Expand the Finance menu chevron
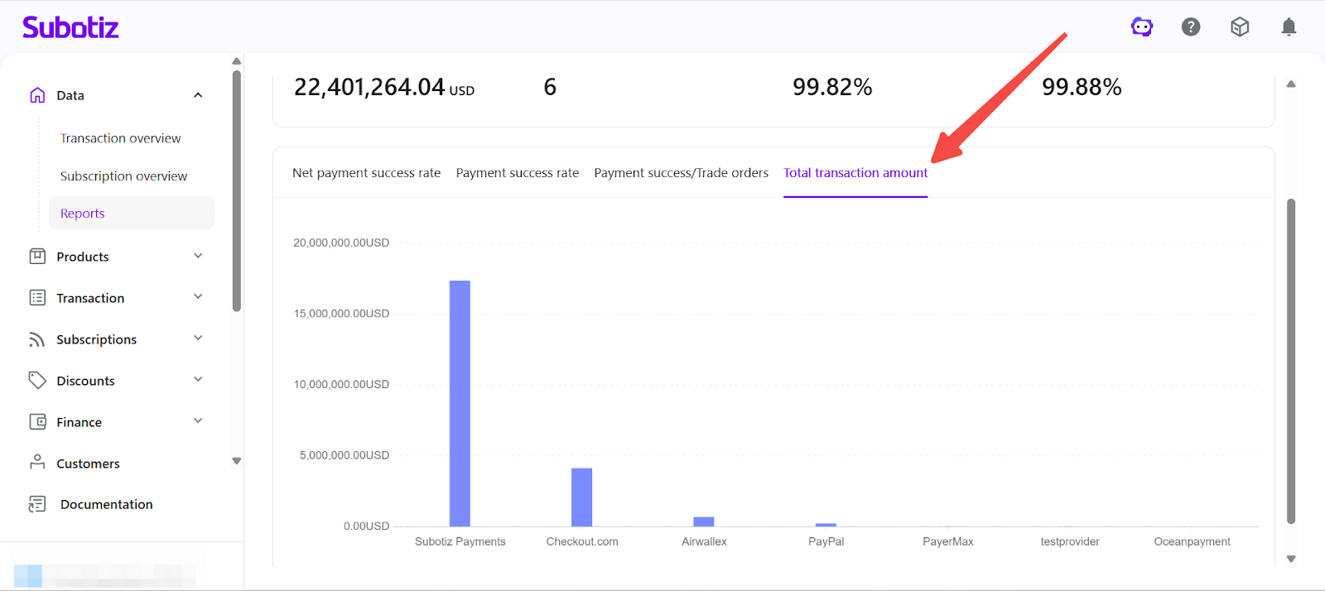 [x=198, y=421]
